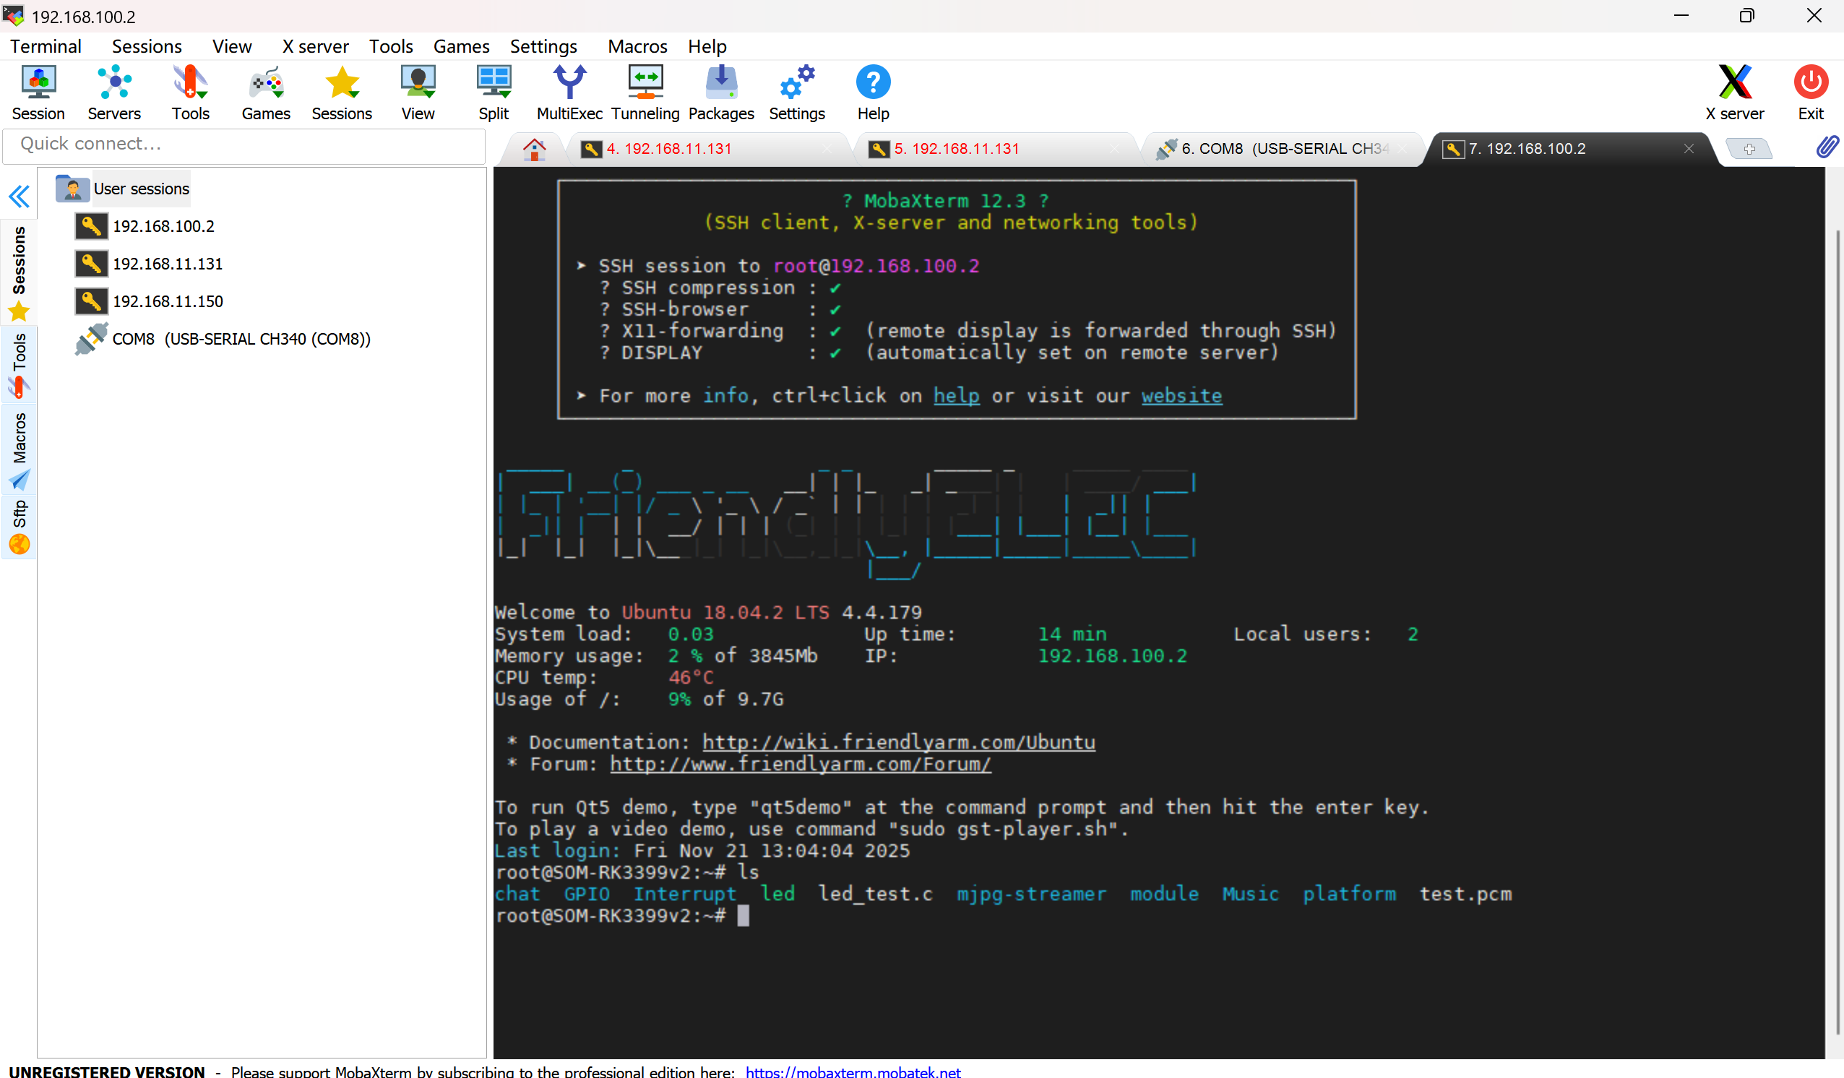Screen dimensions: 1844x1078
Task: Open the Sftp vertical side tab
Action: point(19,525)
